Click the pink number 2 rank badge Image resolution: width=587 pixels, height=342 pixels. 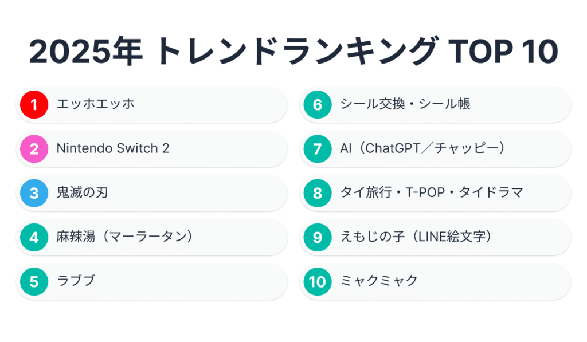pyautogui.click(x=34, y=149)
